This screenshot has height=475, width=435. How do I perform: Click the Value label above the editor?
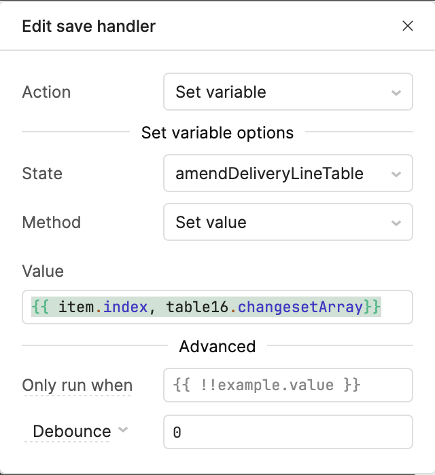pyautogui.click(x=43, y=271)
